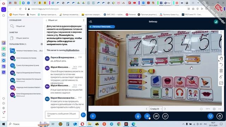Send the chat message
Image resolution: width=226 pixels, height=127 pixels.
tap(83, 115)
